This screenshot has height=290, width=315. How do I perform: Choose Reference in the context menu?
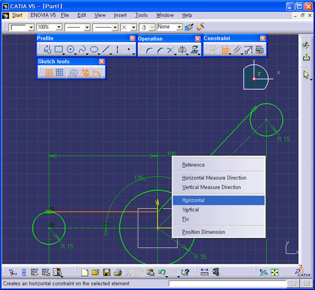[x=219, y=165]
